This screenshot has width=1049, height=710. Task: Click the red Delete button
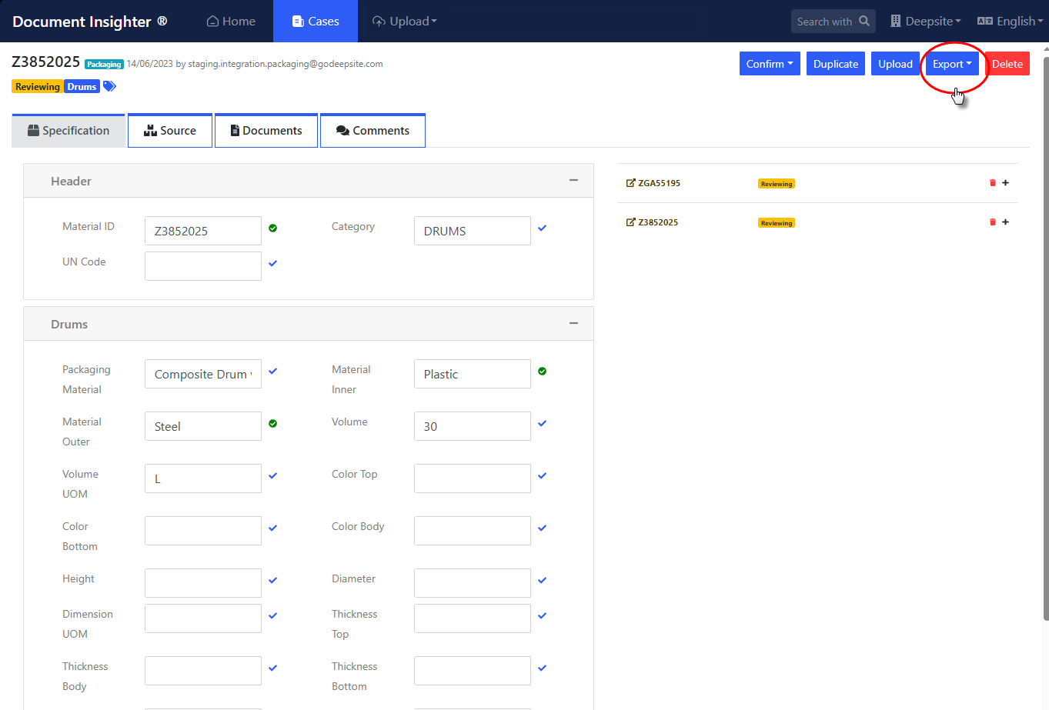pyautogui.click(x=1007, y=64)
